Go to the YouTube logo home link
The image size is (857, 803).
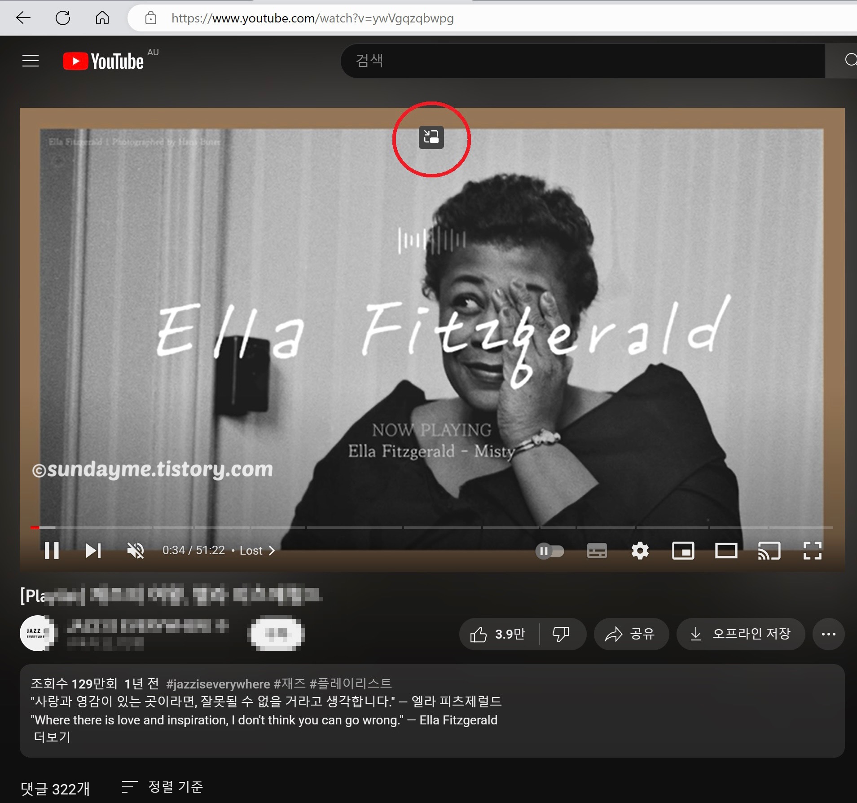pos(103,61)
